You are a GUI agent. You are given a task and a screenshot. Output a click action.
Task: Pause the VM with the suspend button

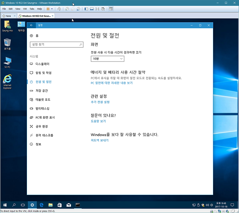tap(48, 9)
